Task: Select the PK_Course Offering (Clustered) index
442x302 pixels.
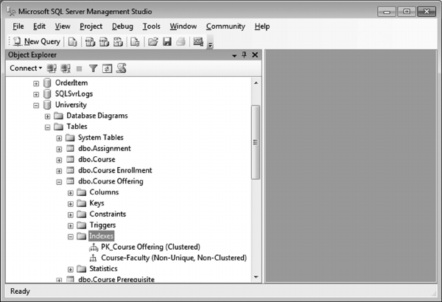Action: 150,247
